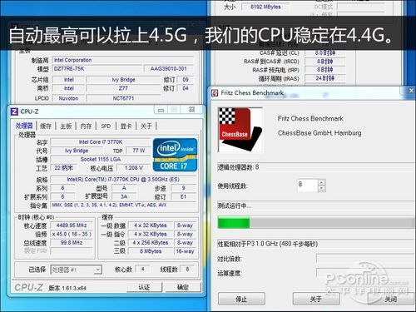The height and width of the screenshot is (312, 416).
Task: Click the AAG39010-301 board revision field
Action: pos(168,69)
